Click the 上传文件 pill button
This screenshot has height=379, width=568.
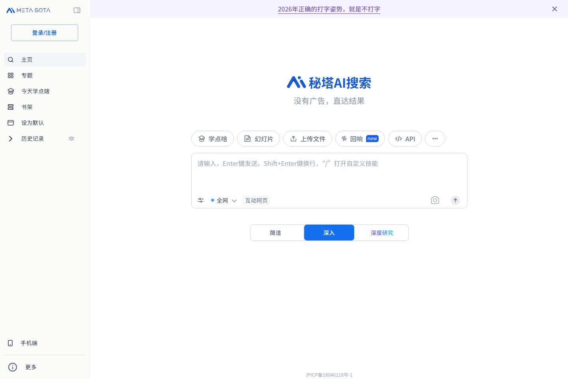coord(308,139)
